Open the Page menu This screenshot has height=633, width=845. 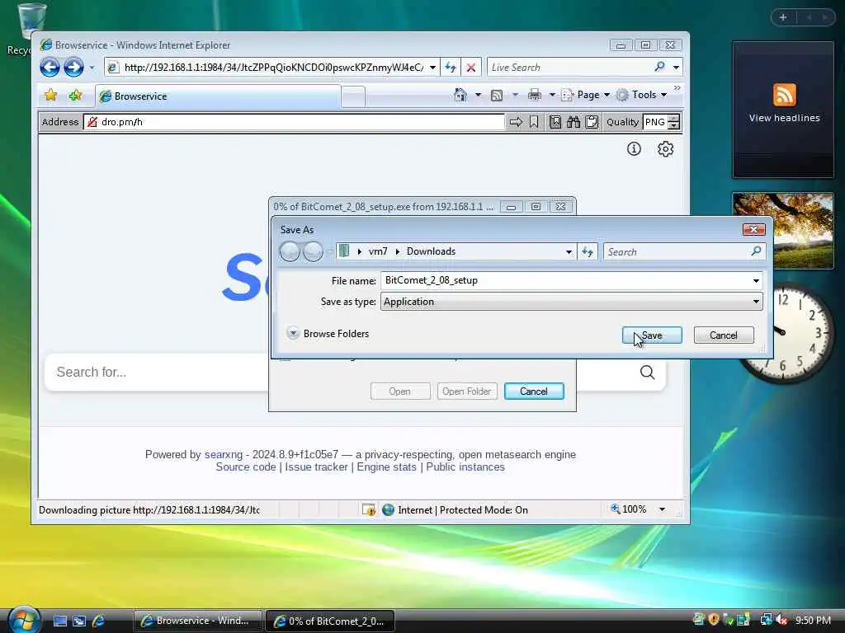click(586, 96)
